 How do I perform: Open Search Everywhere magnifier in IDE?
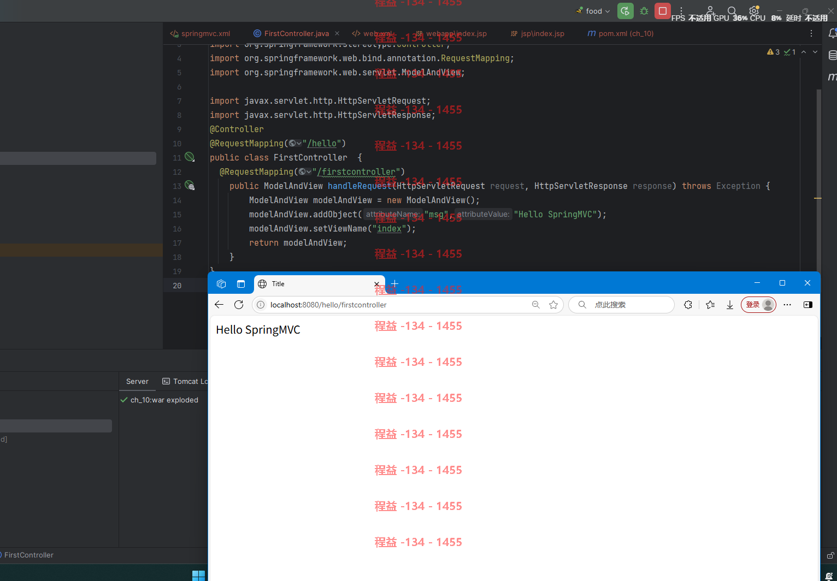(732, 10)
